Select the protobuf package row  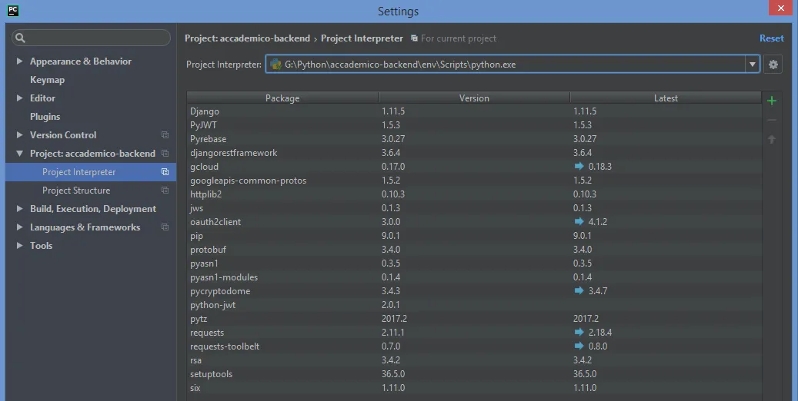click(474, 250)
